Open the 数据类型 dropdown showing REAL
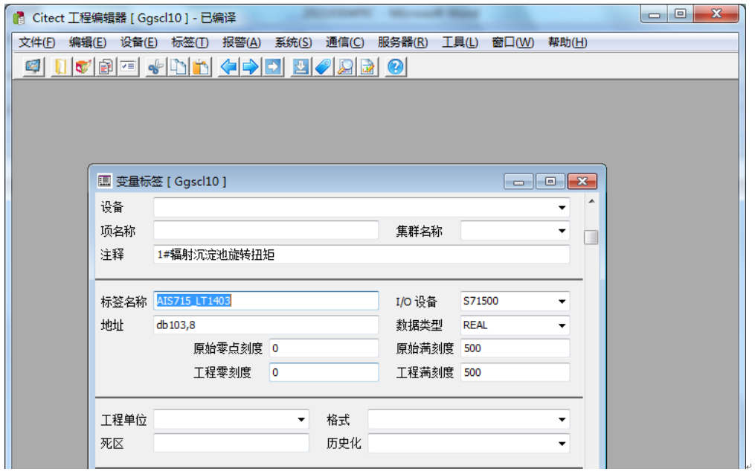Viewport: 755px width, 472px height. click(562, 325)
